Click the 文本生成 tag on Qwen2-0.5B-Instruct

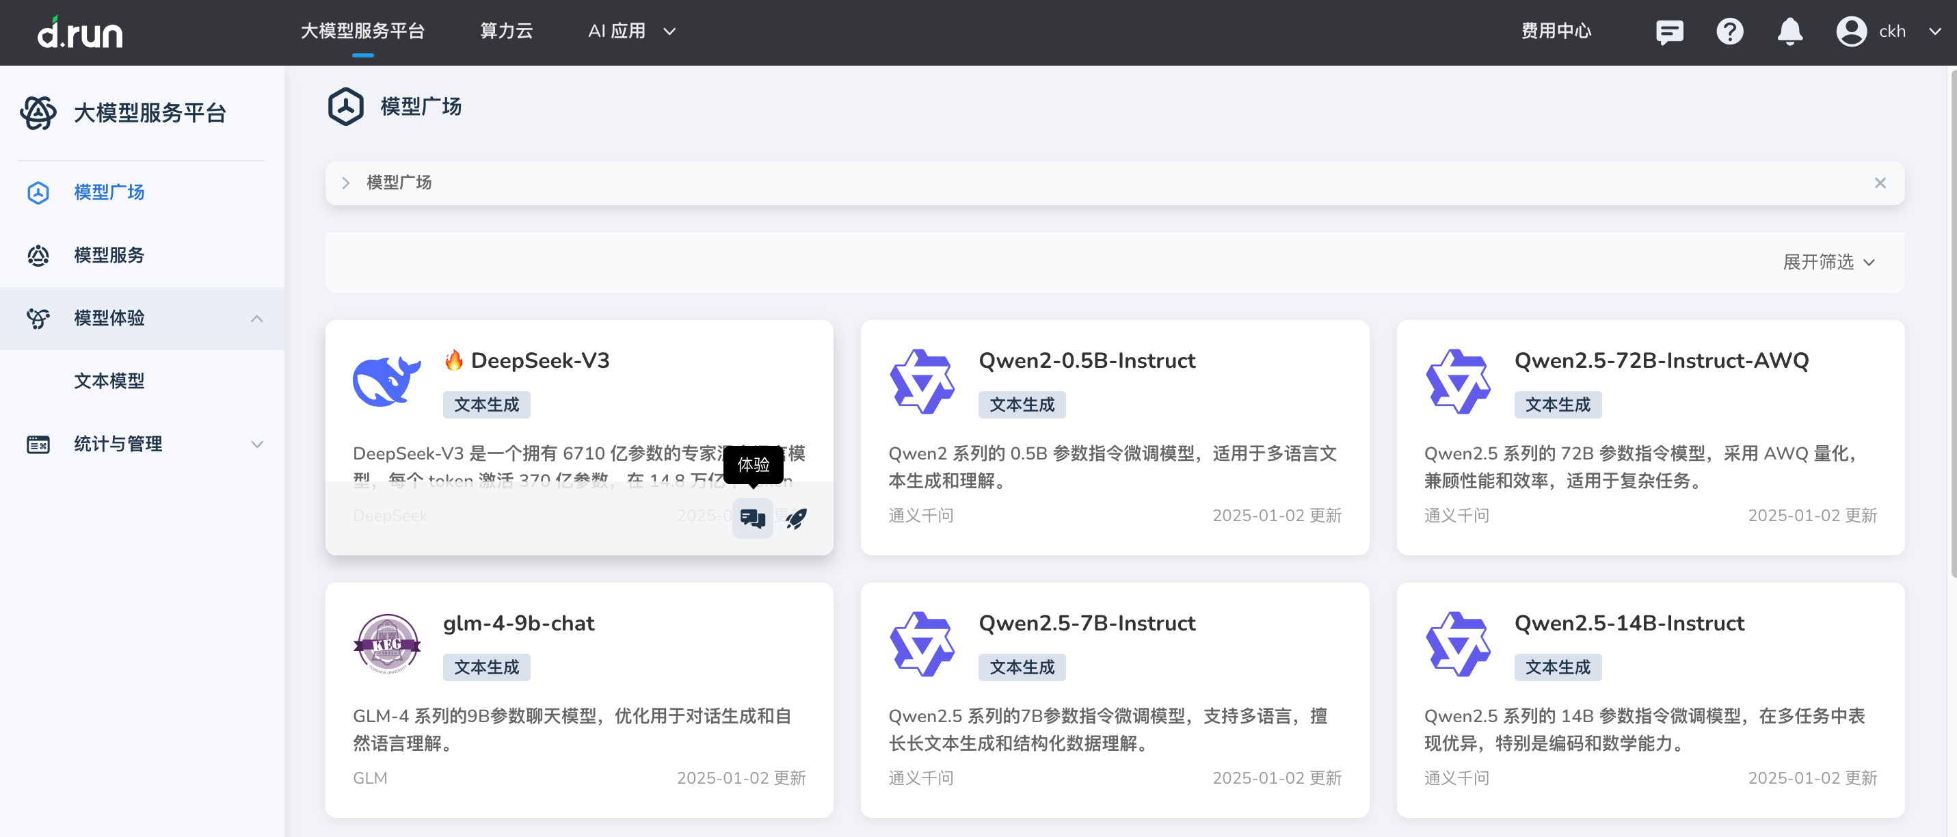[x=1022, y=405]
